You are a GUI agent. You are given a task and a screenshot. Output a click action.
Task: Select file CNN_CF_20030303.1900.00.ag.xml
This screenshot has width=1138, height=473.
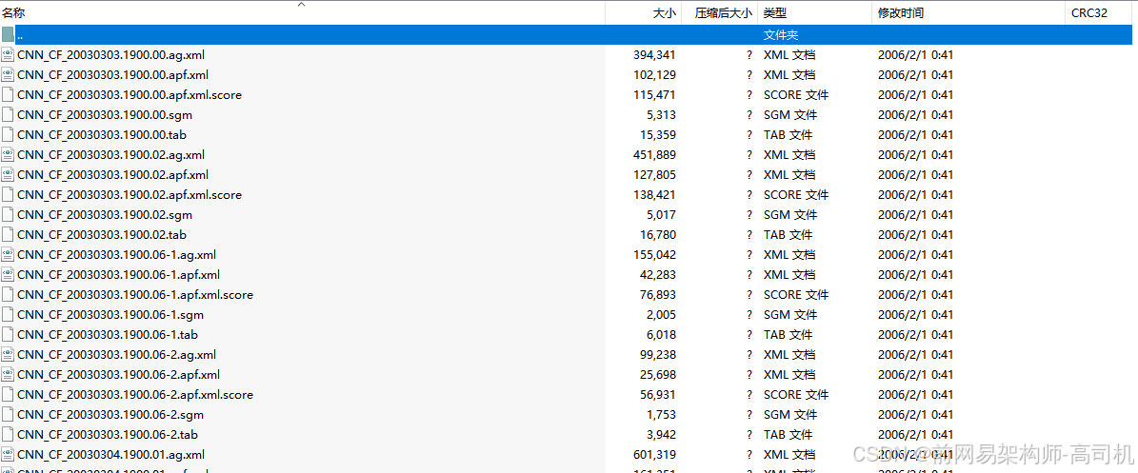coord(111,54)
